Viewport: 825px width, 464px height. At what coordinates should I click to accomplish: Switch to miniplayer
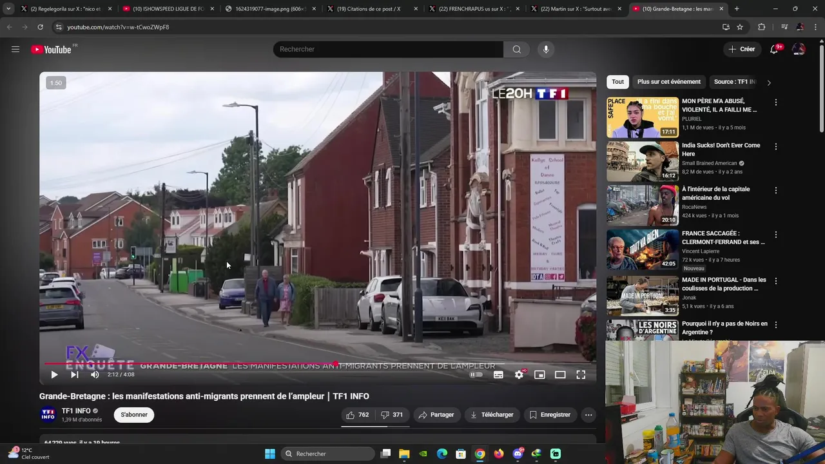pyautogui.click(x=539, y=374)
